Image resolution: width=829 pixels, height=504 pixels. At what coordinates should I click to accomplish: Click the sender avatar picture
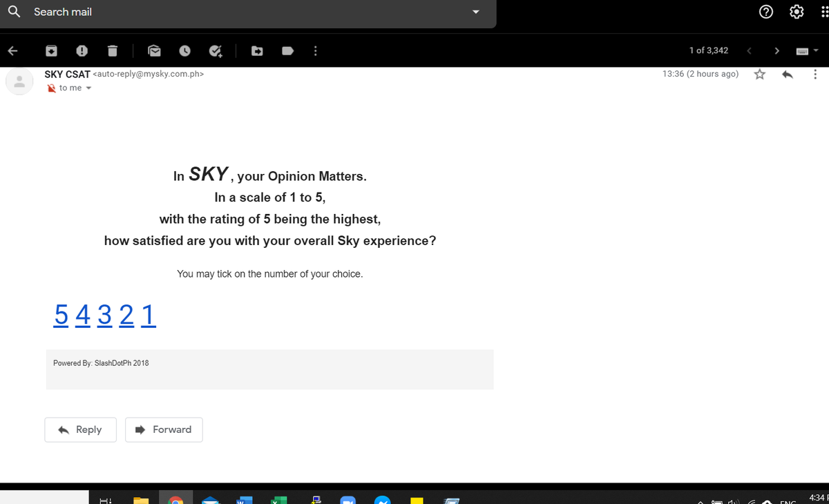coord(19,81)
